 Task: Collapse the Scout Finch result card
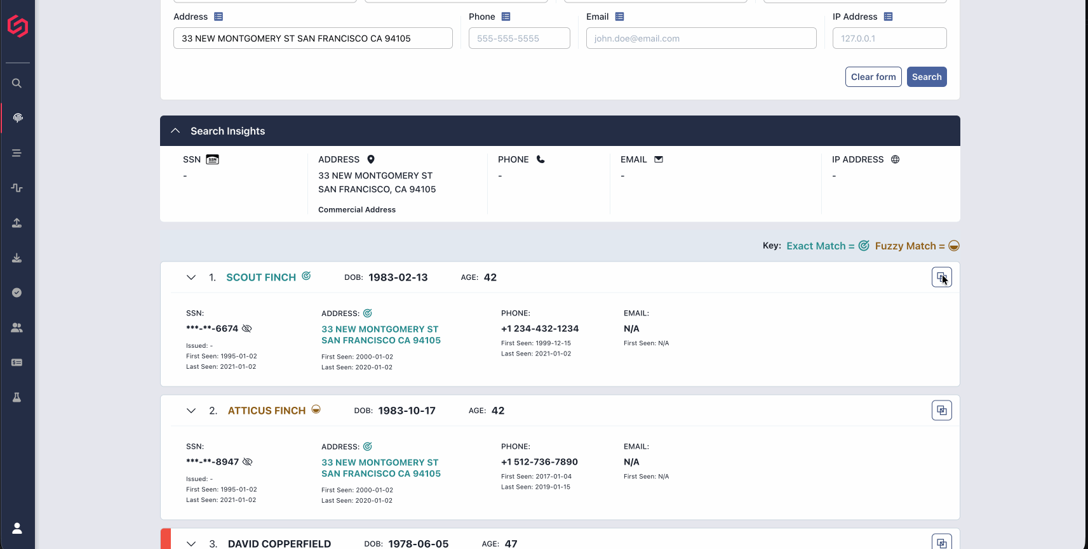[x=191, y=277]
